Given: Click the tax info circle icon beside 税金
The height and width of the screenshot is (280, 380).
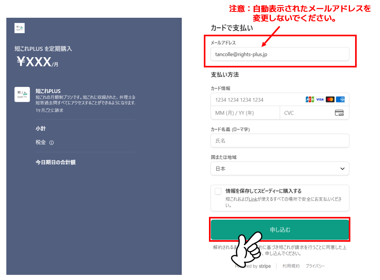Looking at the screenshot, I should click(x=51, y=143).
